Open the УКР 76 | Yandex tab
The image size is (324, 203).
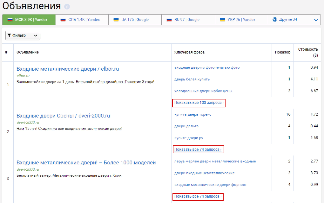[x=241, y=20]
